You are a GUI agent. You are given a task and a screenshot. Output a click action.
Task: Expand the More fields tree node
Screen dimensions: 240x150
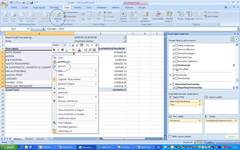(174, 69)
